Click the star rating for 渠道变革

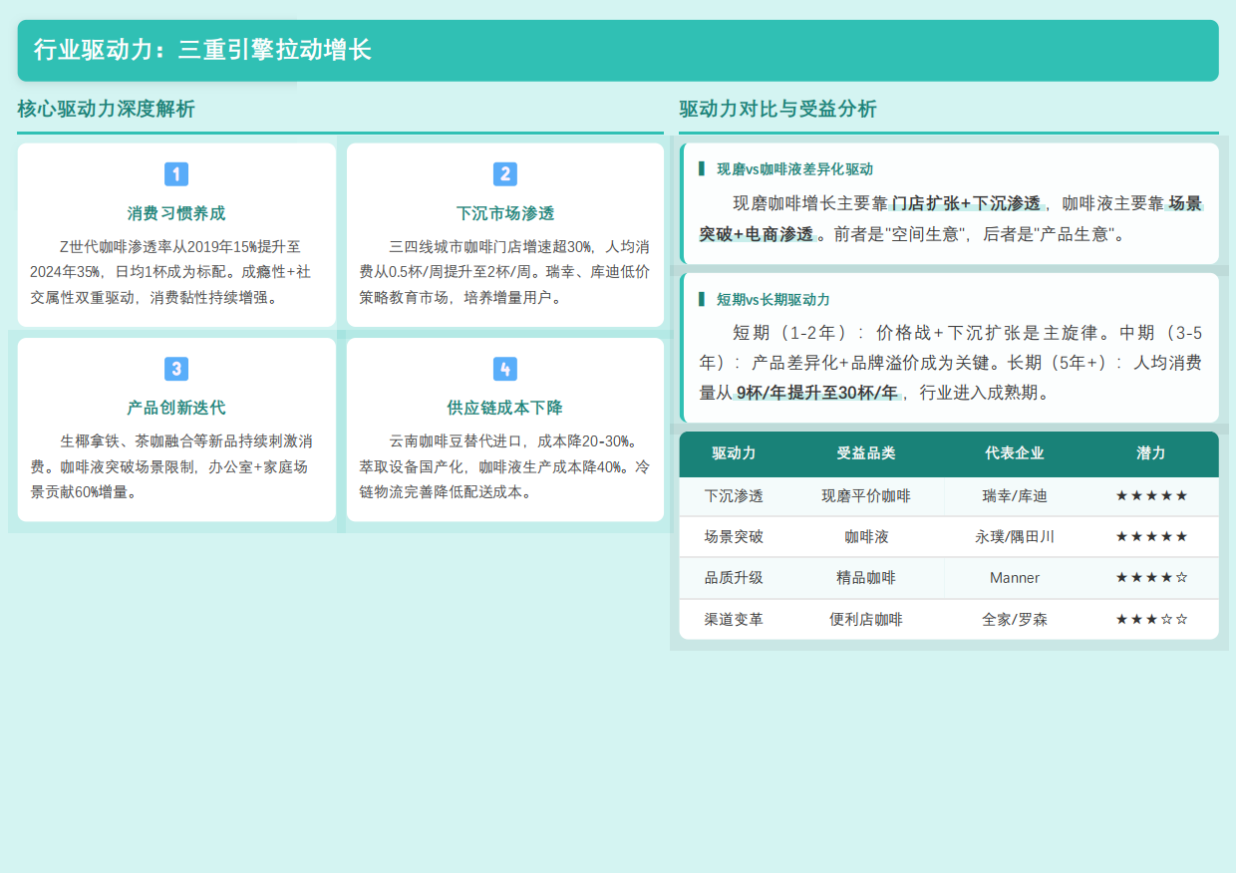[1151, 619]
